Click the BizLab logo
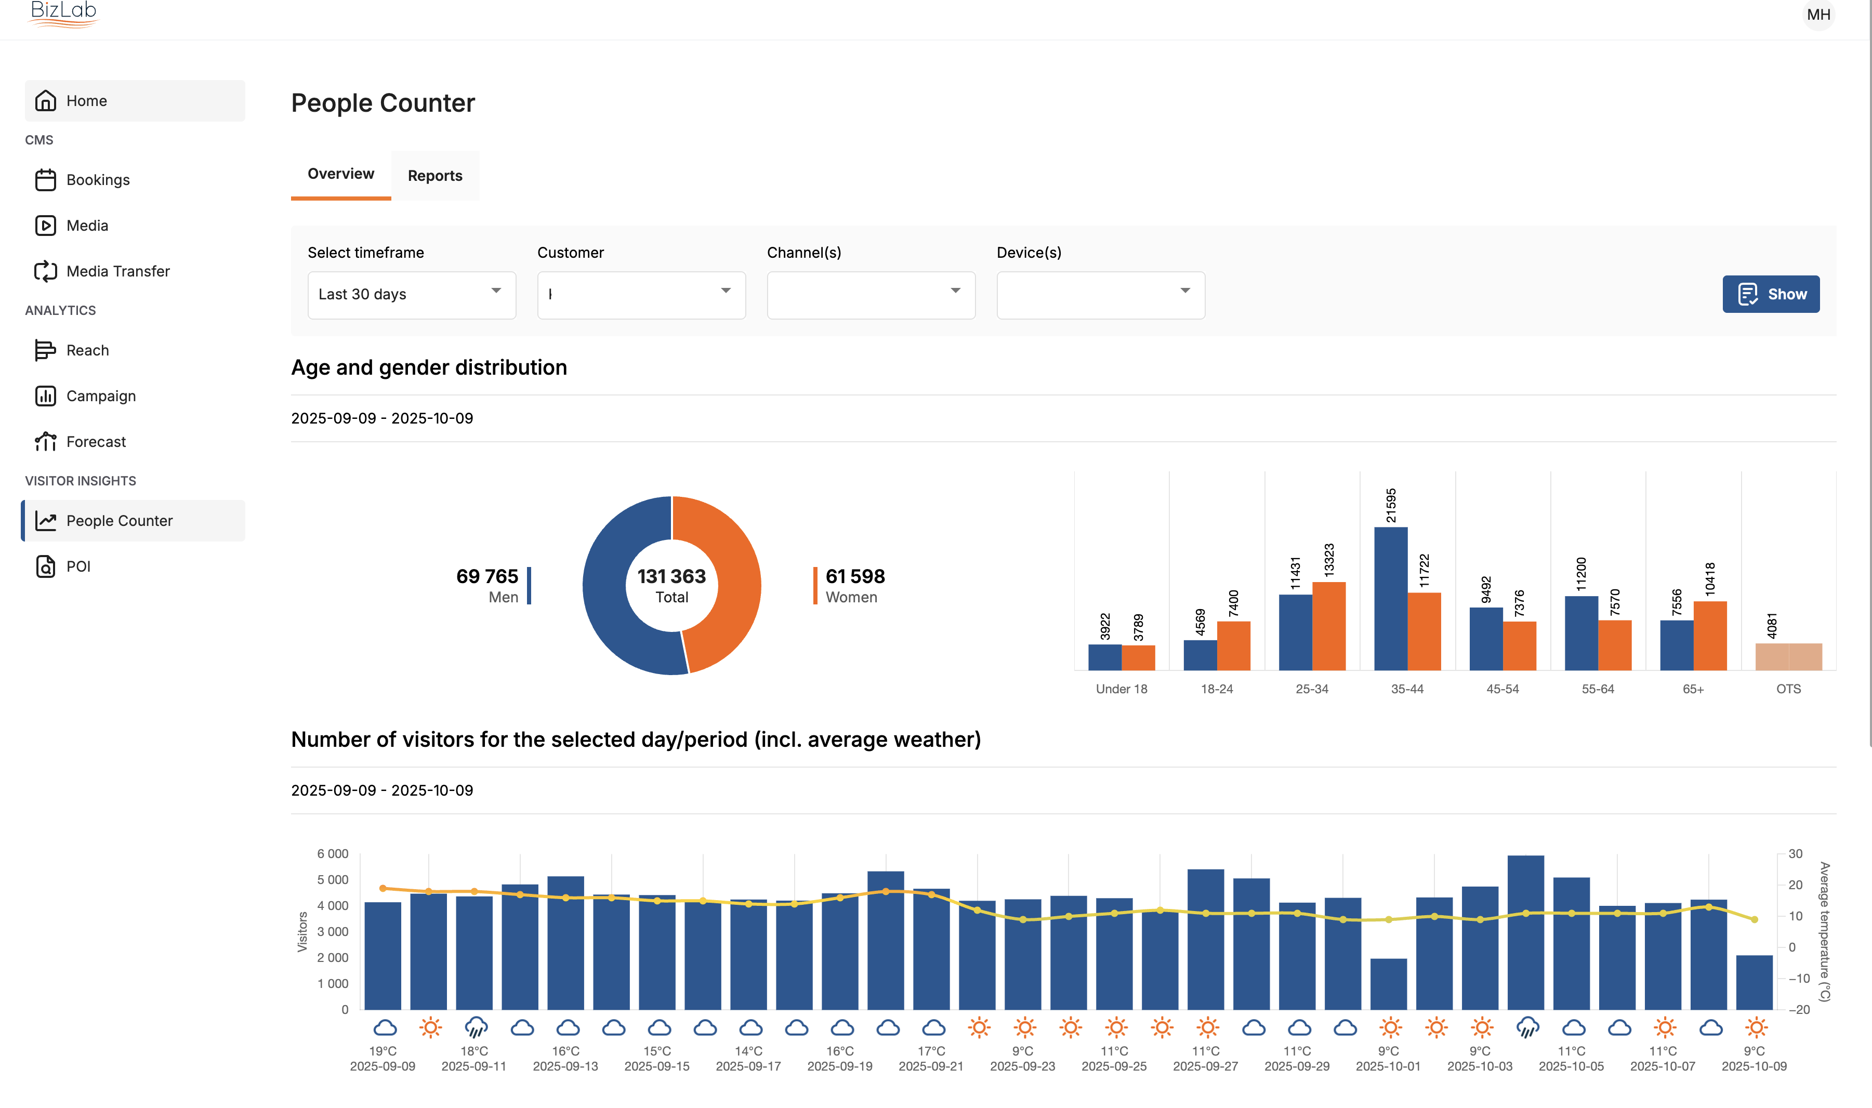 63,14
